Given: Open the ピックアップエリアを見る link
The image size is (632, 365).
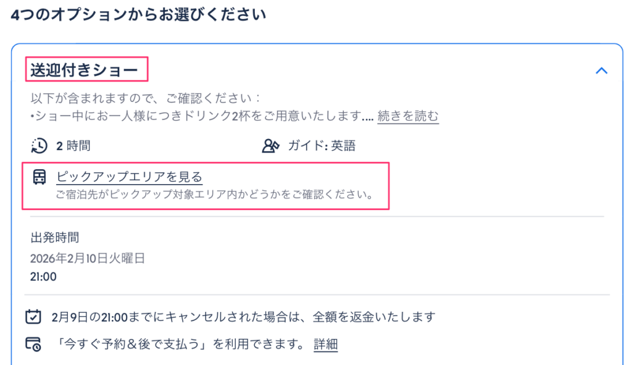Looking at the screenshot, I should (129, 177).
